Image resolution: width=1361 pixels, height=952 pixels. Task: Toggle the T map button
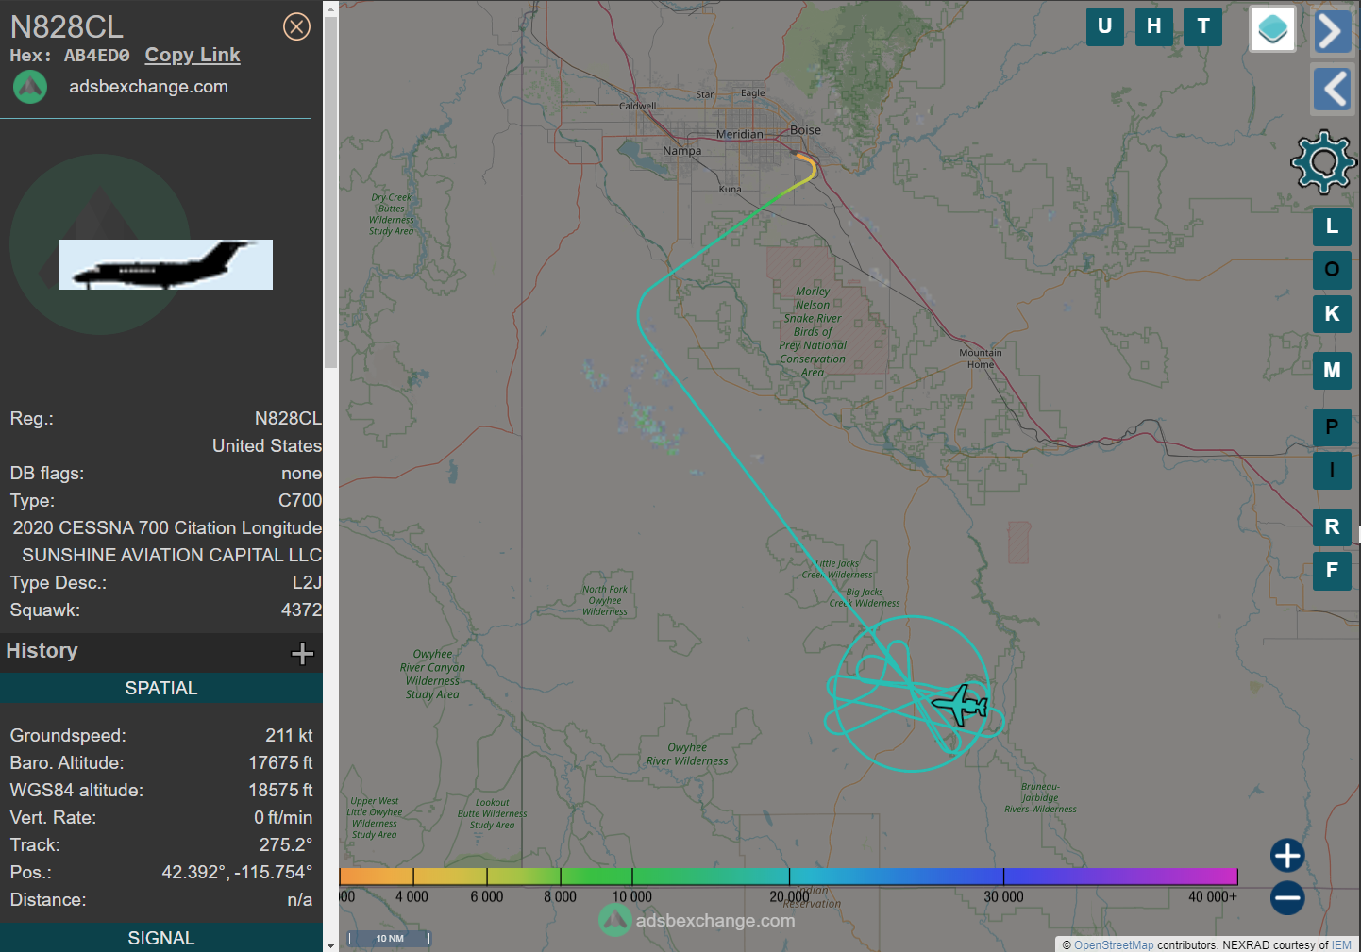click(x=1203, y=26)
